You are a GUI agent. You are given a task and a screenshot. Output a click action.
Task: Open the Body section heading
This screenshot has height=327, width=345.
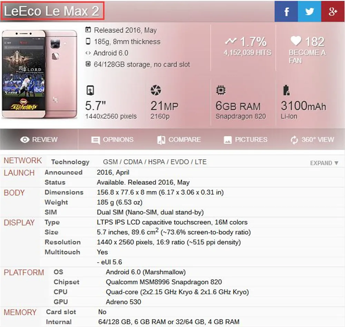14,193
